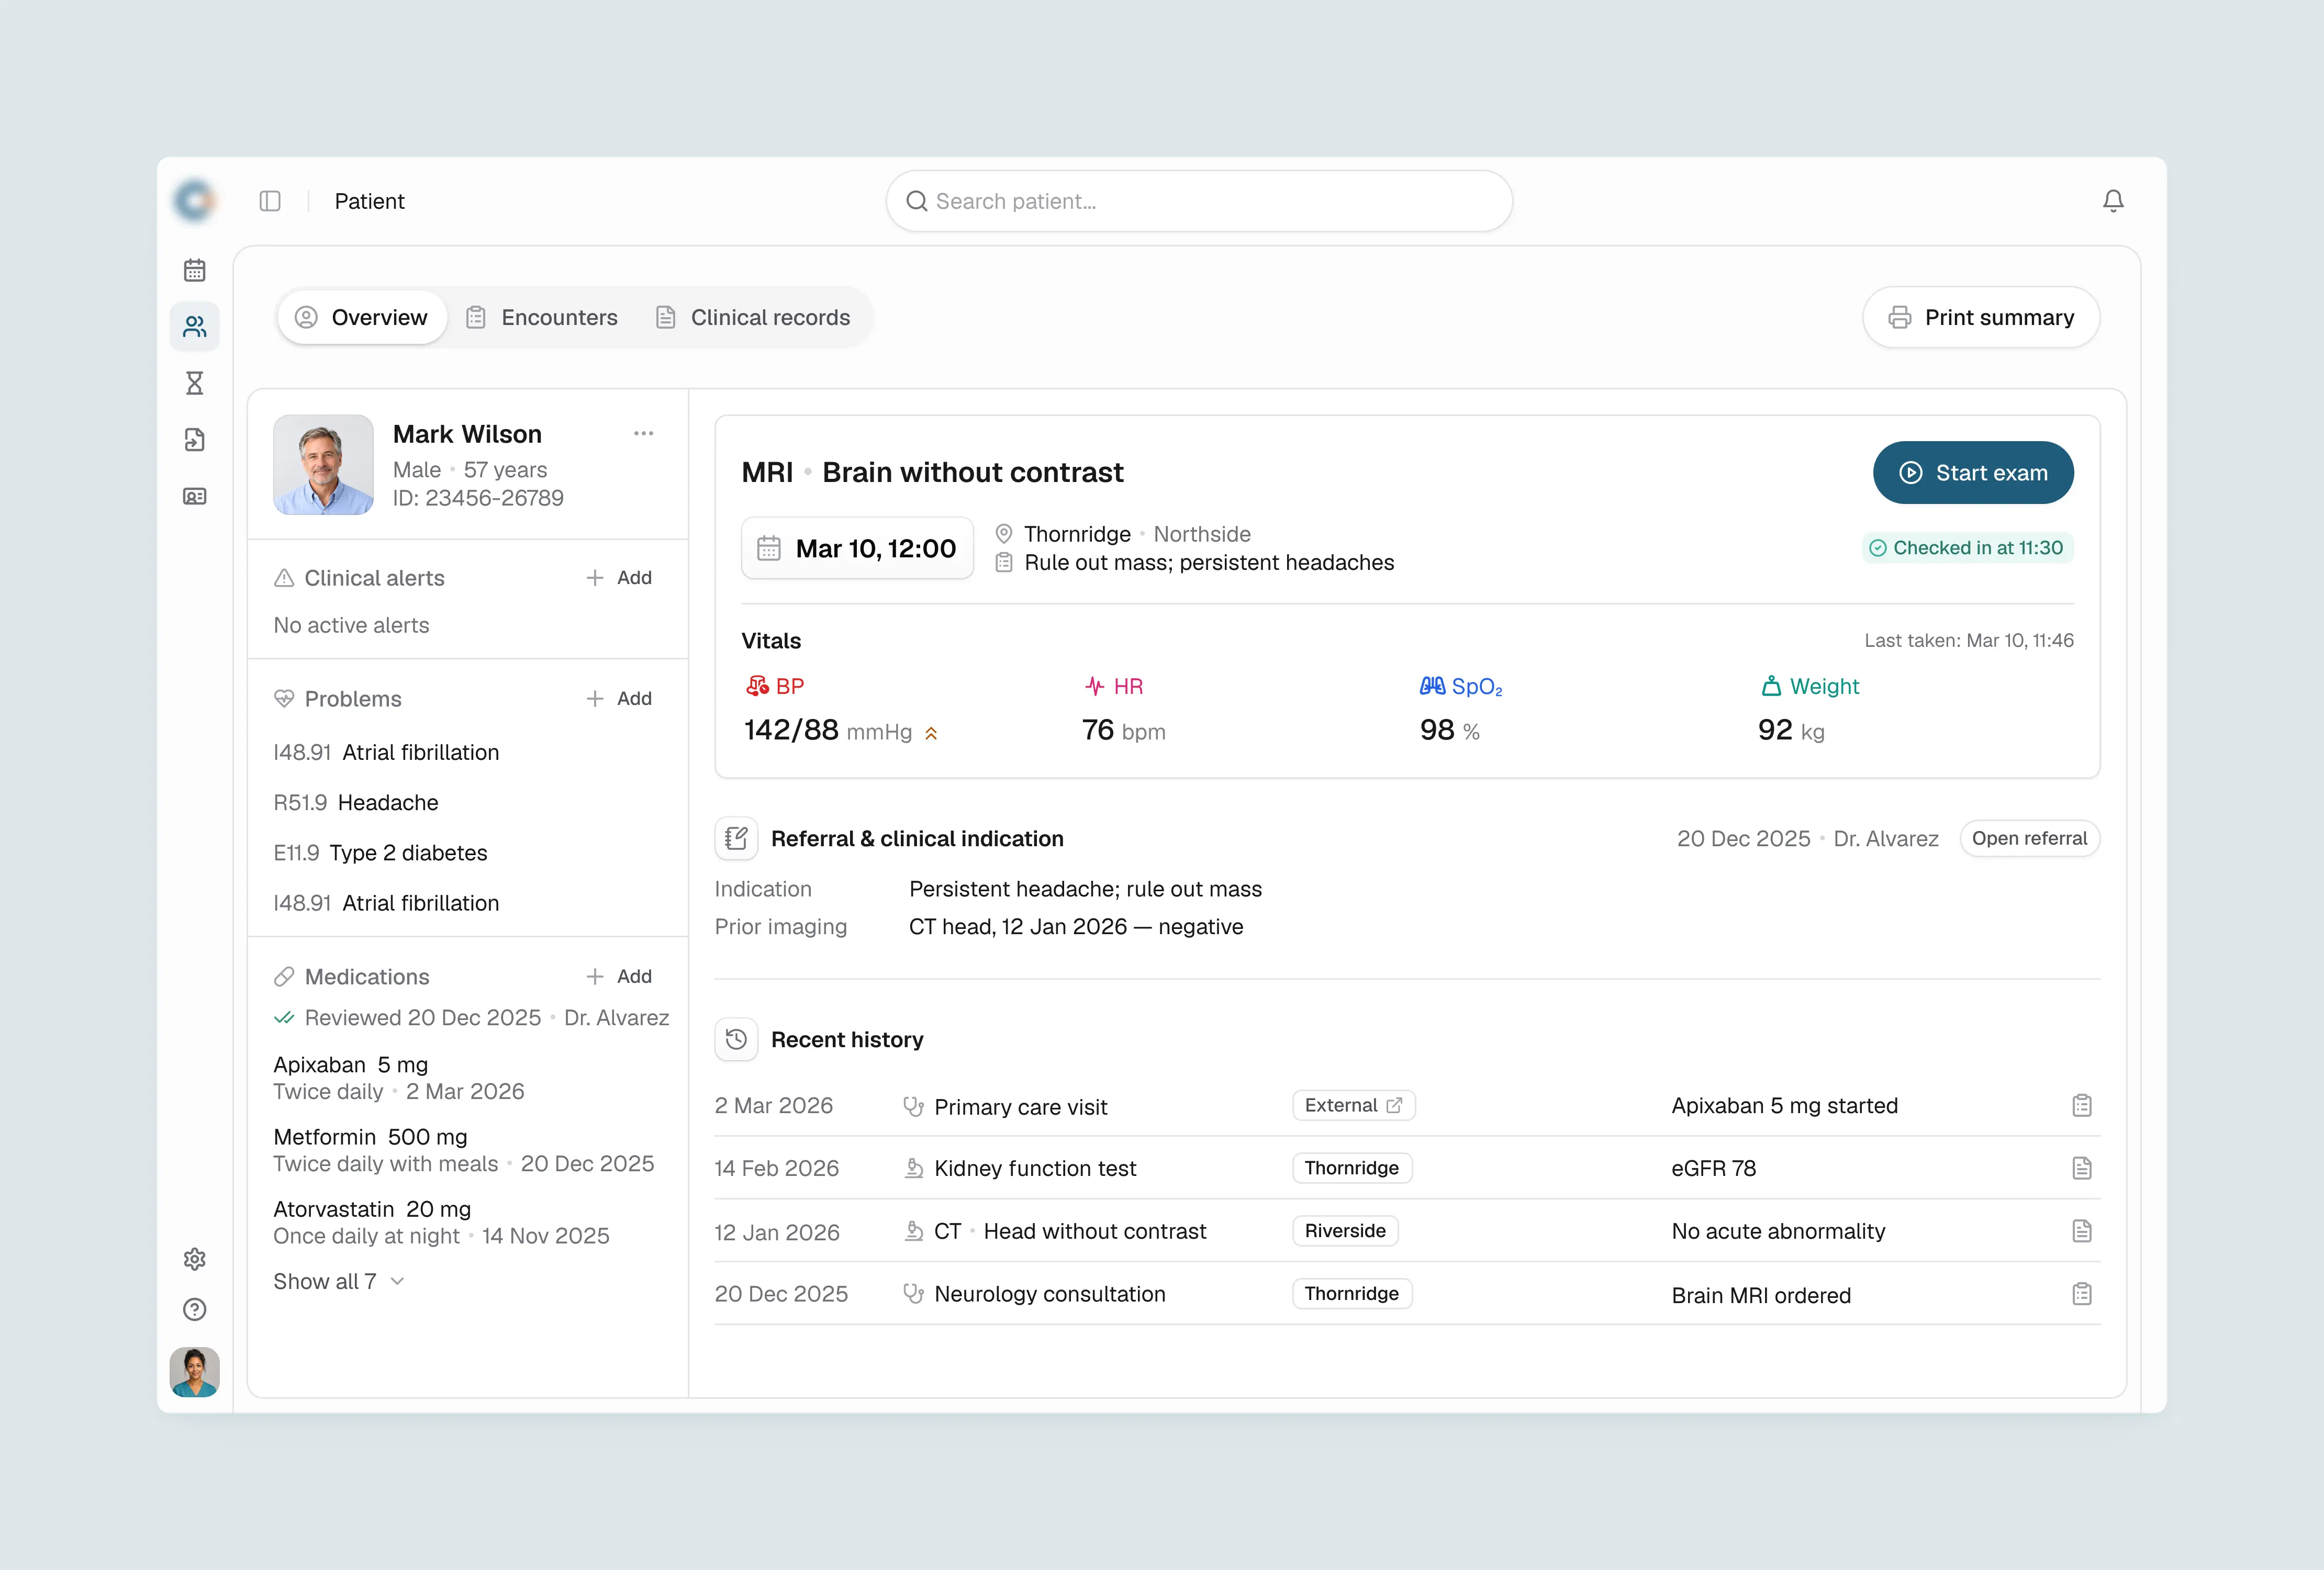Select the E11.9 Type 2 diabetes problem

coord(380,852)
